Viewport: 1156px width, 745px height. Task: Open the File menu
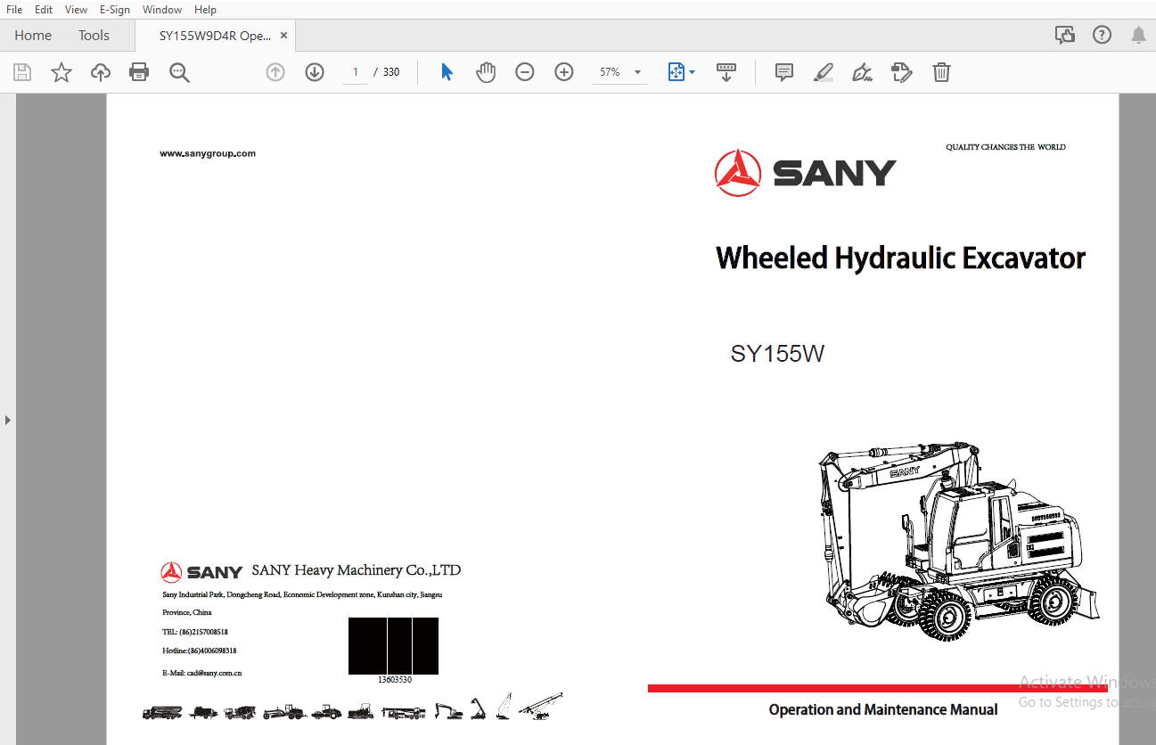click(14, 10)
